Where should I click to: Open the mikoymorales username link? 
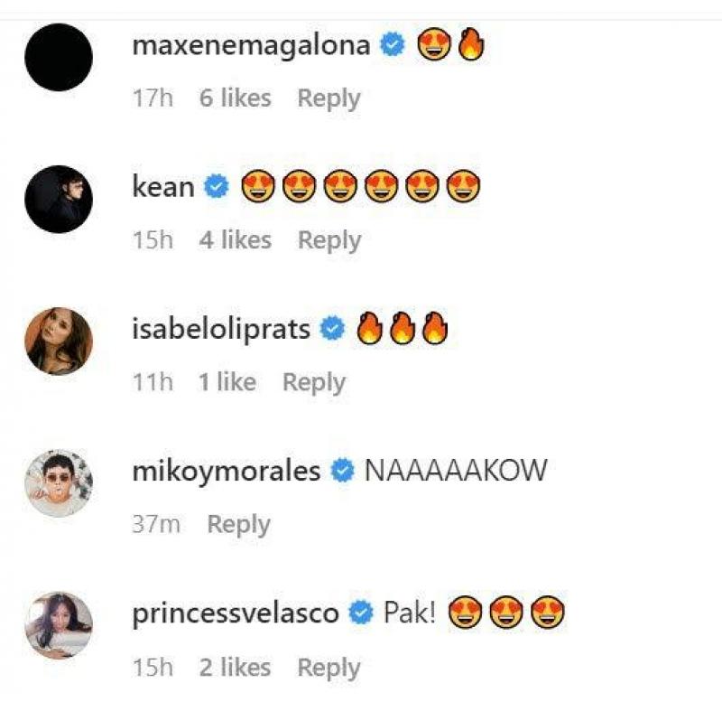tap(227, 471)
